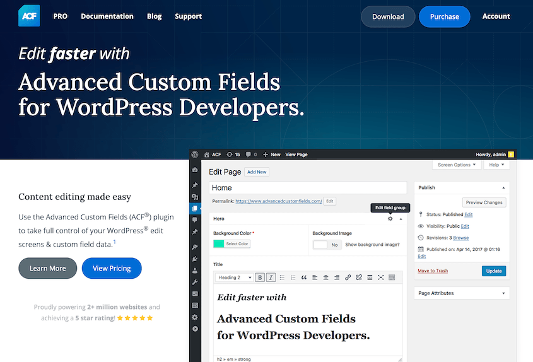Insert bulleted list in editor toolbar
This screenshot has height=362, width=533.
[282, 277]
